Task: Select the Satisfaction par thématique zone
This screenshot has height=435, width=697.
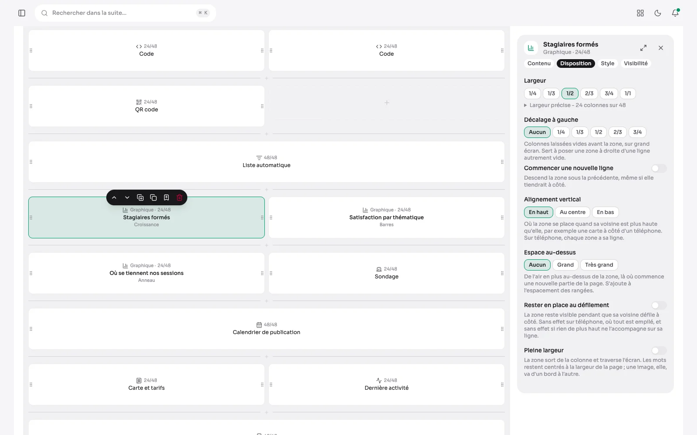Action: pos(386,217)
